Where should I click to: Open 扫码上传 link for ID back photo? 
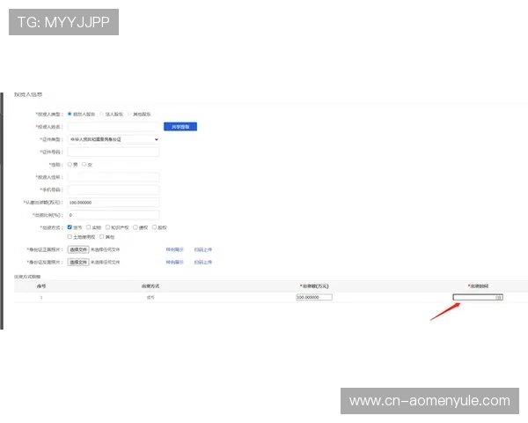pos(203,262)
